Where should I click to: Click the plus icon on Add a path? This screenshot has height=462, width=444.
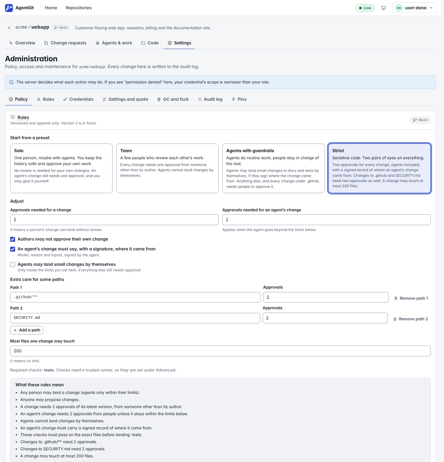pos(15,330)
